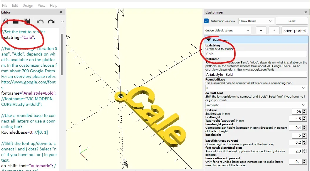Click the + button to add a preset
The height and width of the screenshot is (171, 310).
point(261,31)
